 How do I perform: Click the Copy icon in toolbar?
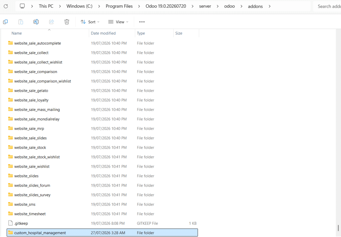(x=5, y=22)
